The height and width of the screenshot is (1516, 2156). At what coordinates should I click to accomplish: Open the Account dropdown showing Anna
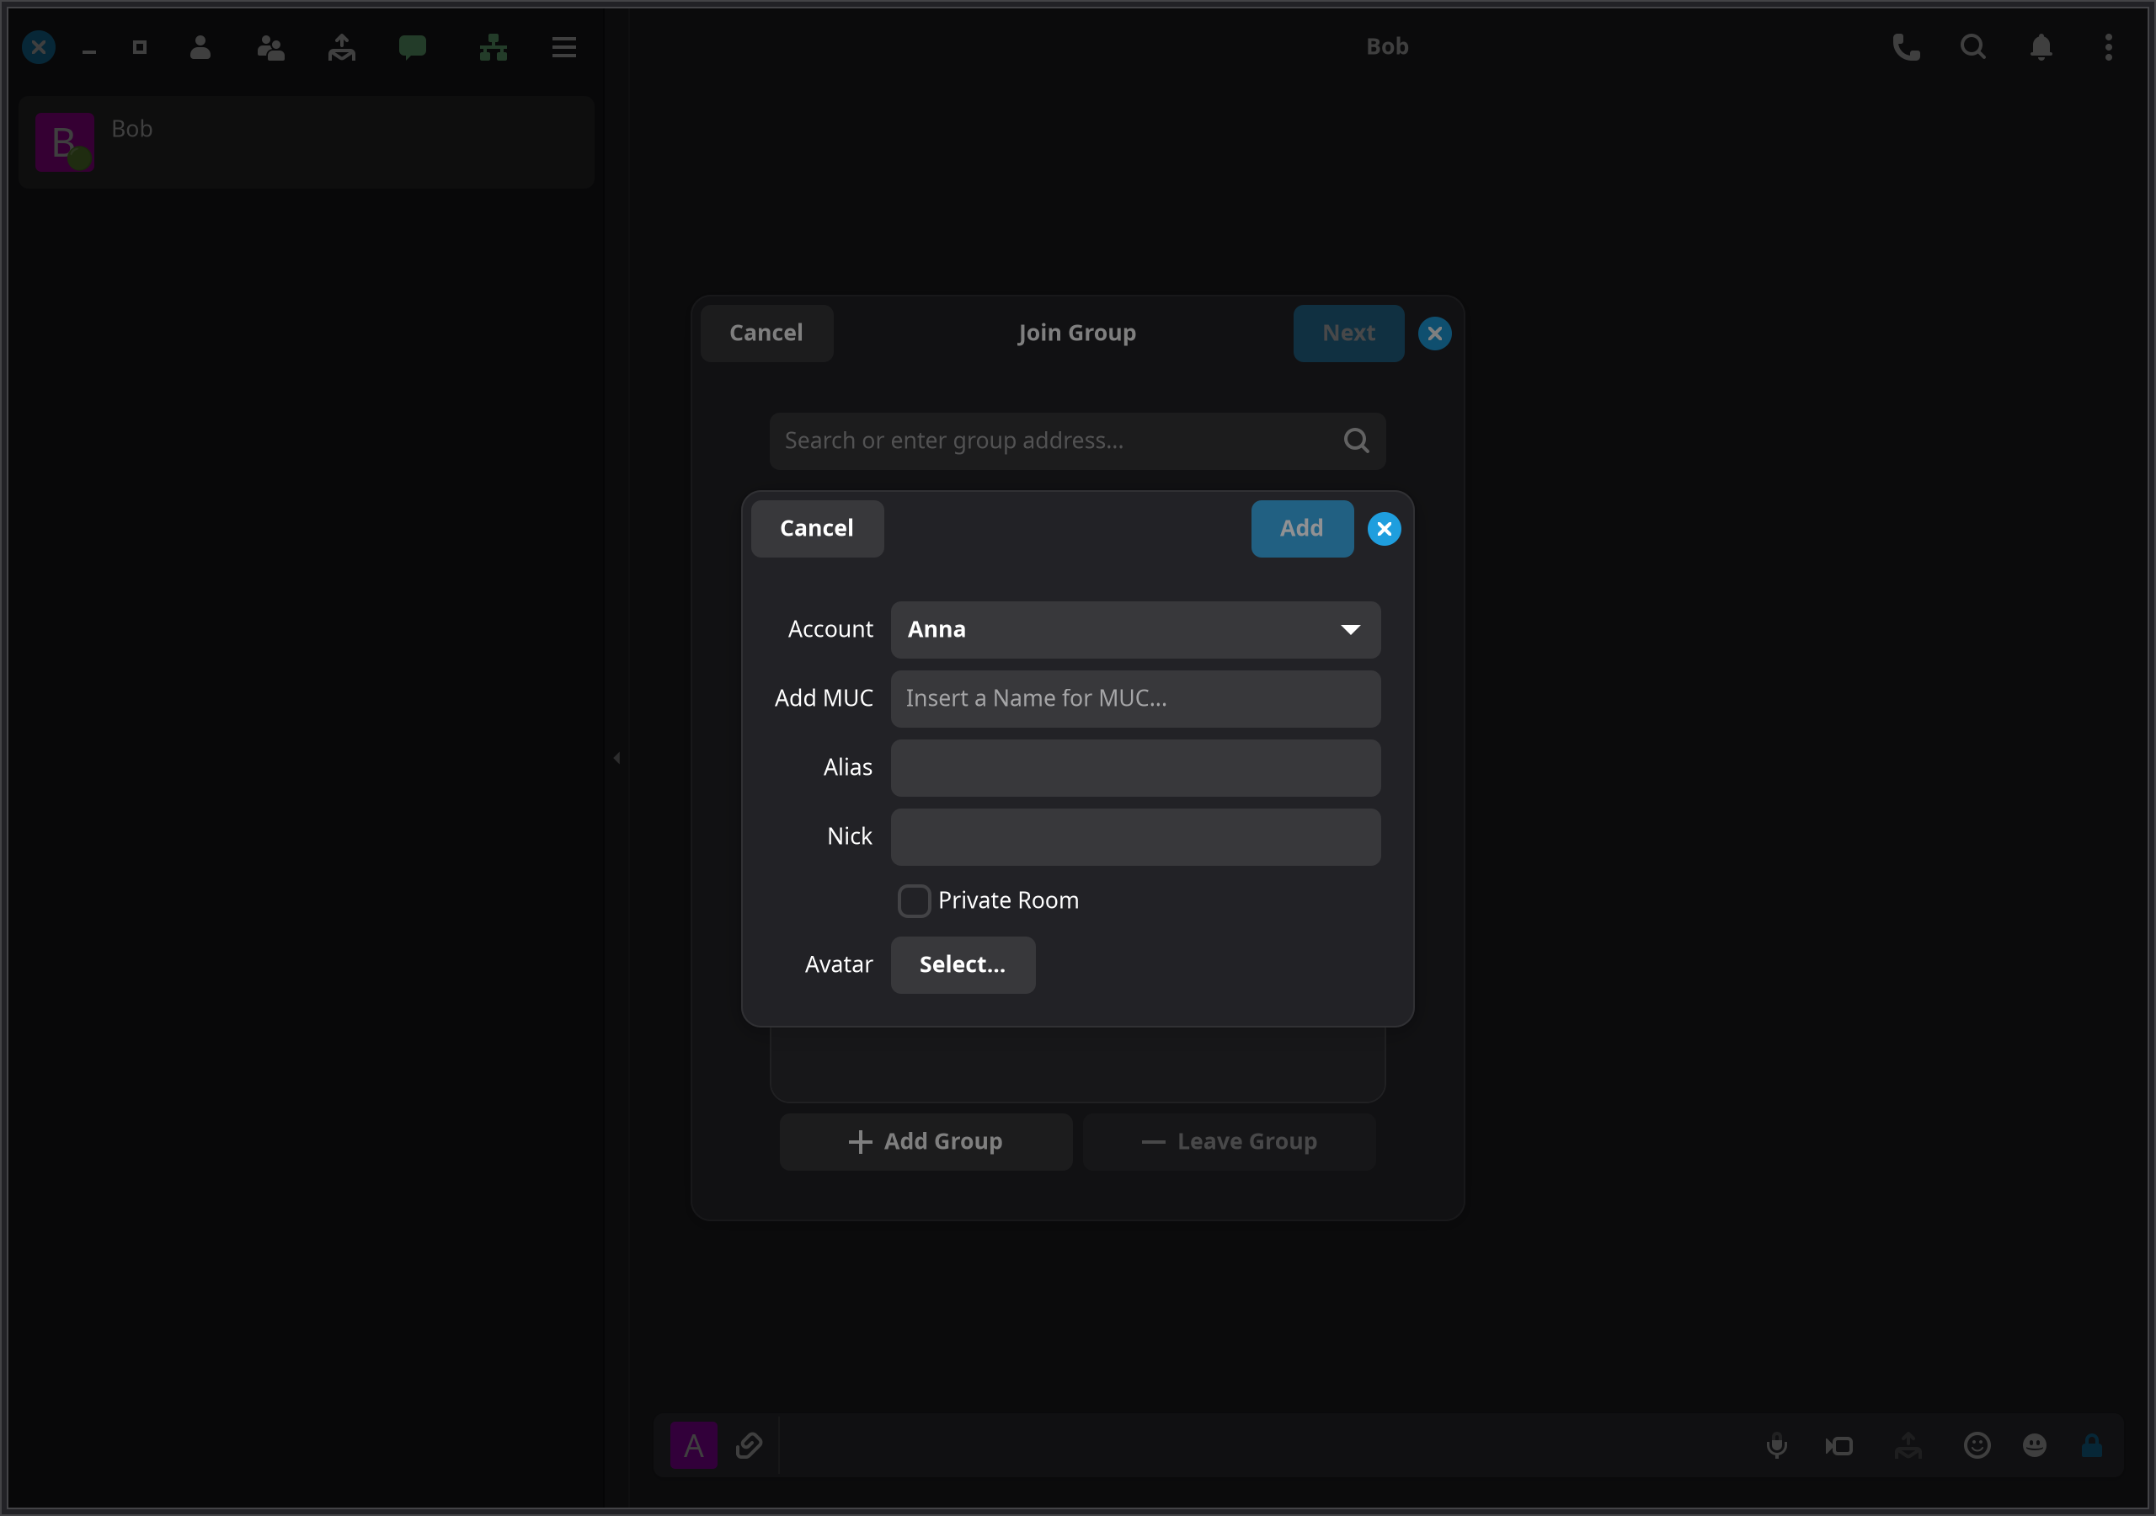coord(1135,629)
